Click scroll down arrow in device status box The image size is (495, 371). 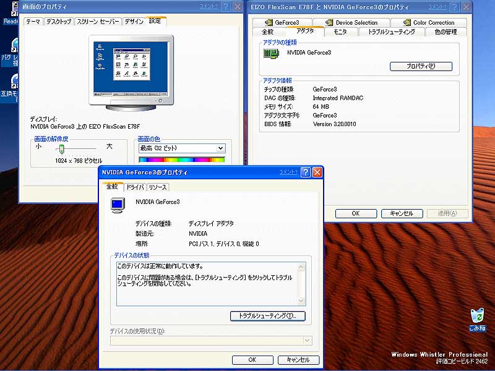[301, 301]
